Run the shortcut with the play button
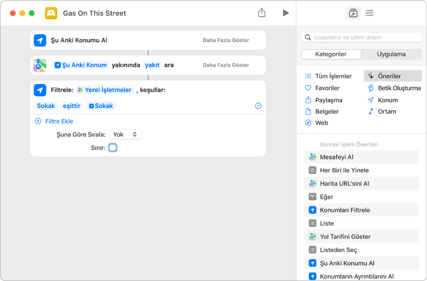427x281 pixels. click(x=286, y=13)
